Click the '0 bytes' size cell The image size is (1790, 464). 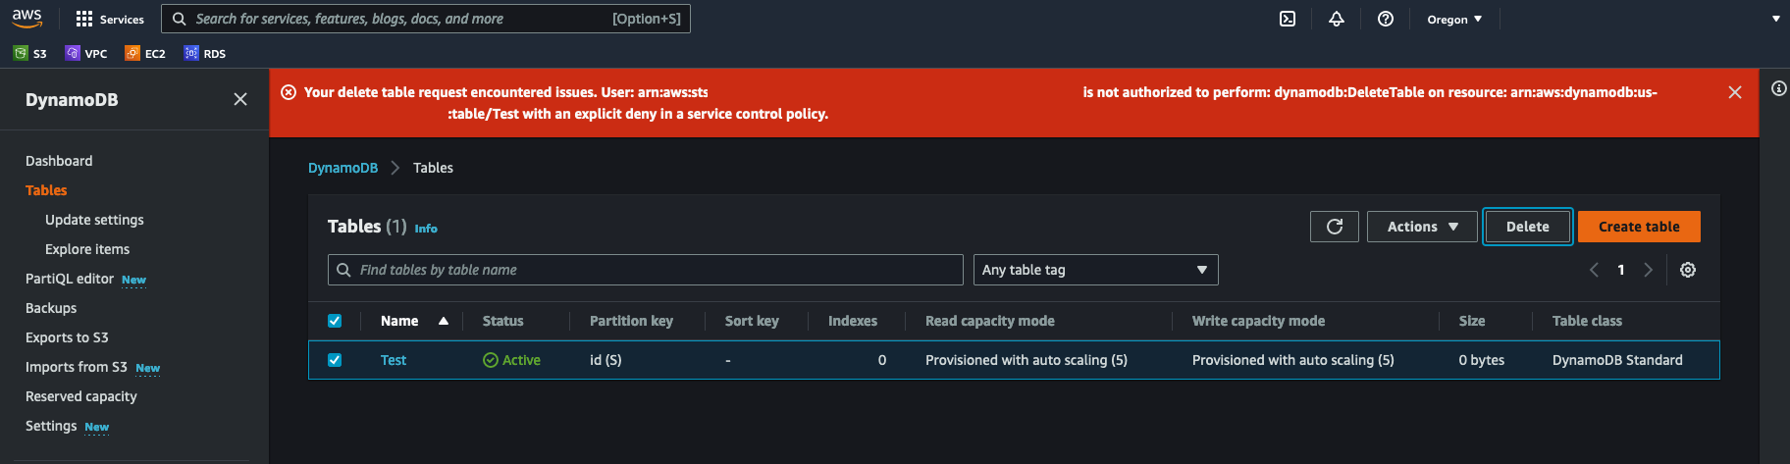point(1482,360)
